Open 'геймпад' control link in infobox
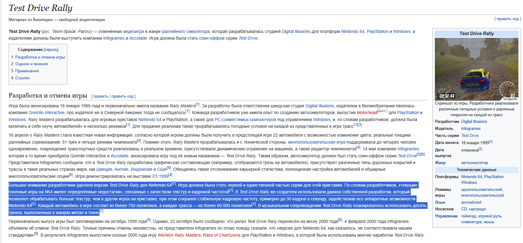The height and width of the screenshot is (243, 523). point(468,216)
